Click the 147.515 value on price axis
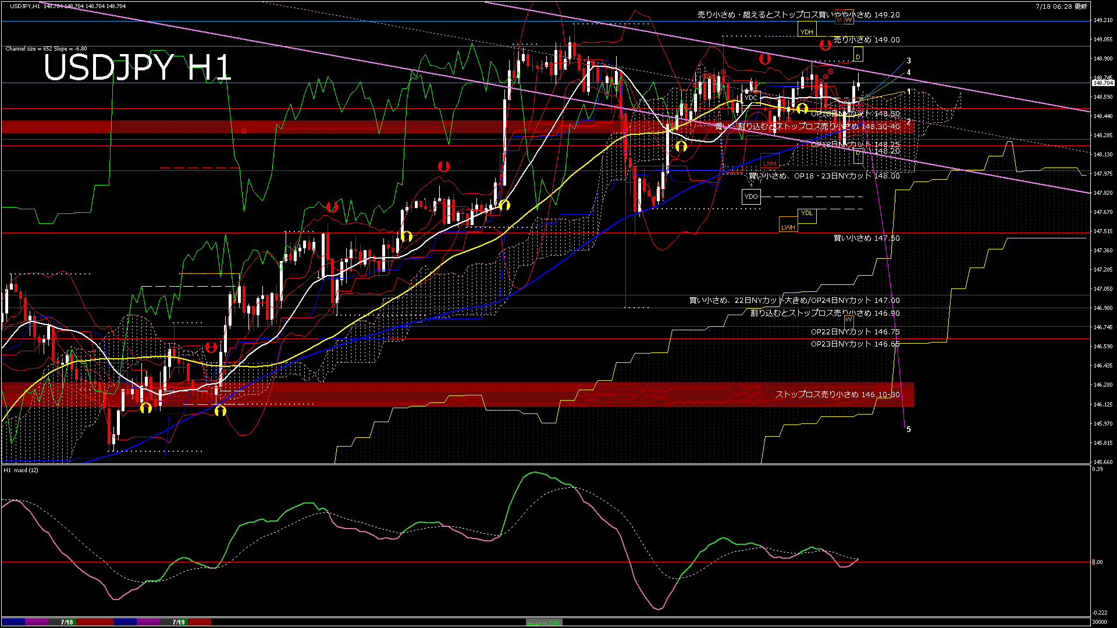 1103,231
